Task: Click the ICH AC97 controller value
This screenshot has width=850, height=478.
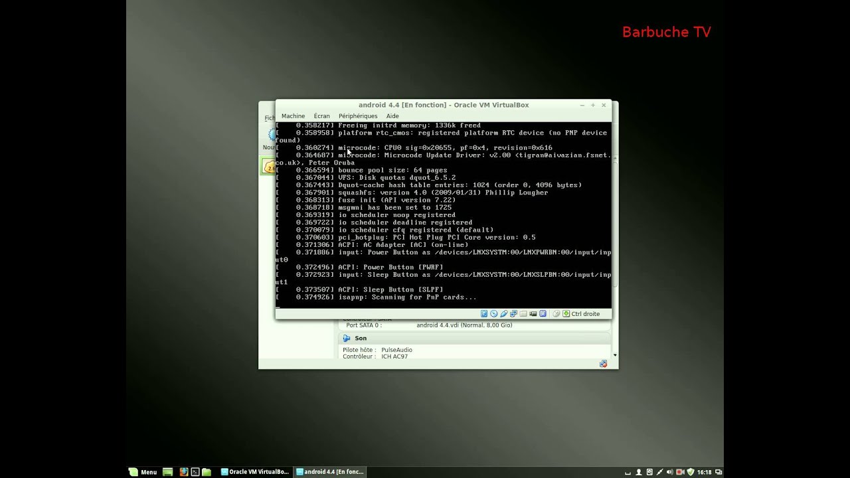Action: pyautogui.click(x=394, y=357)
